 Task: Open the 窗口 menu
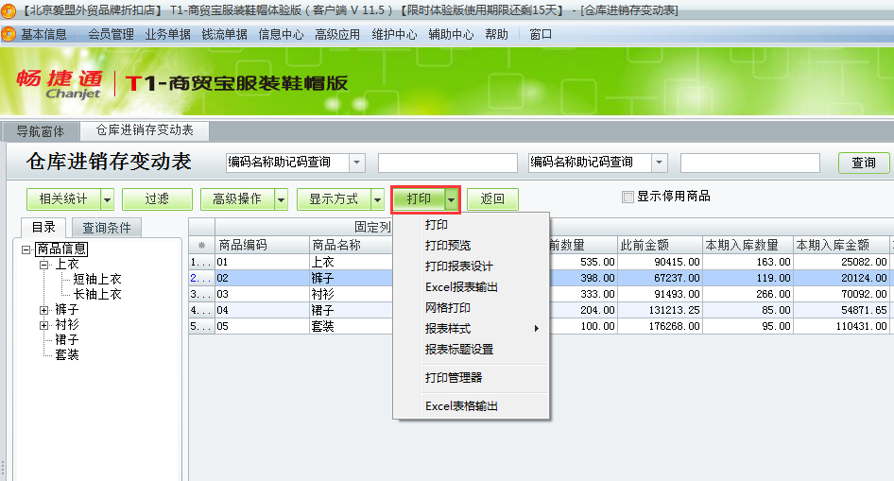pos(541,35)
